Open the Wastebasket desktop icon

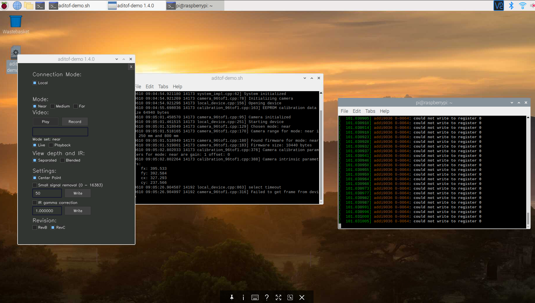[x=16, y=25]
